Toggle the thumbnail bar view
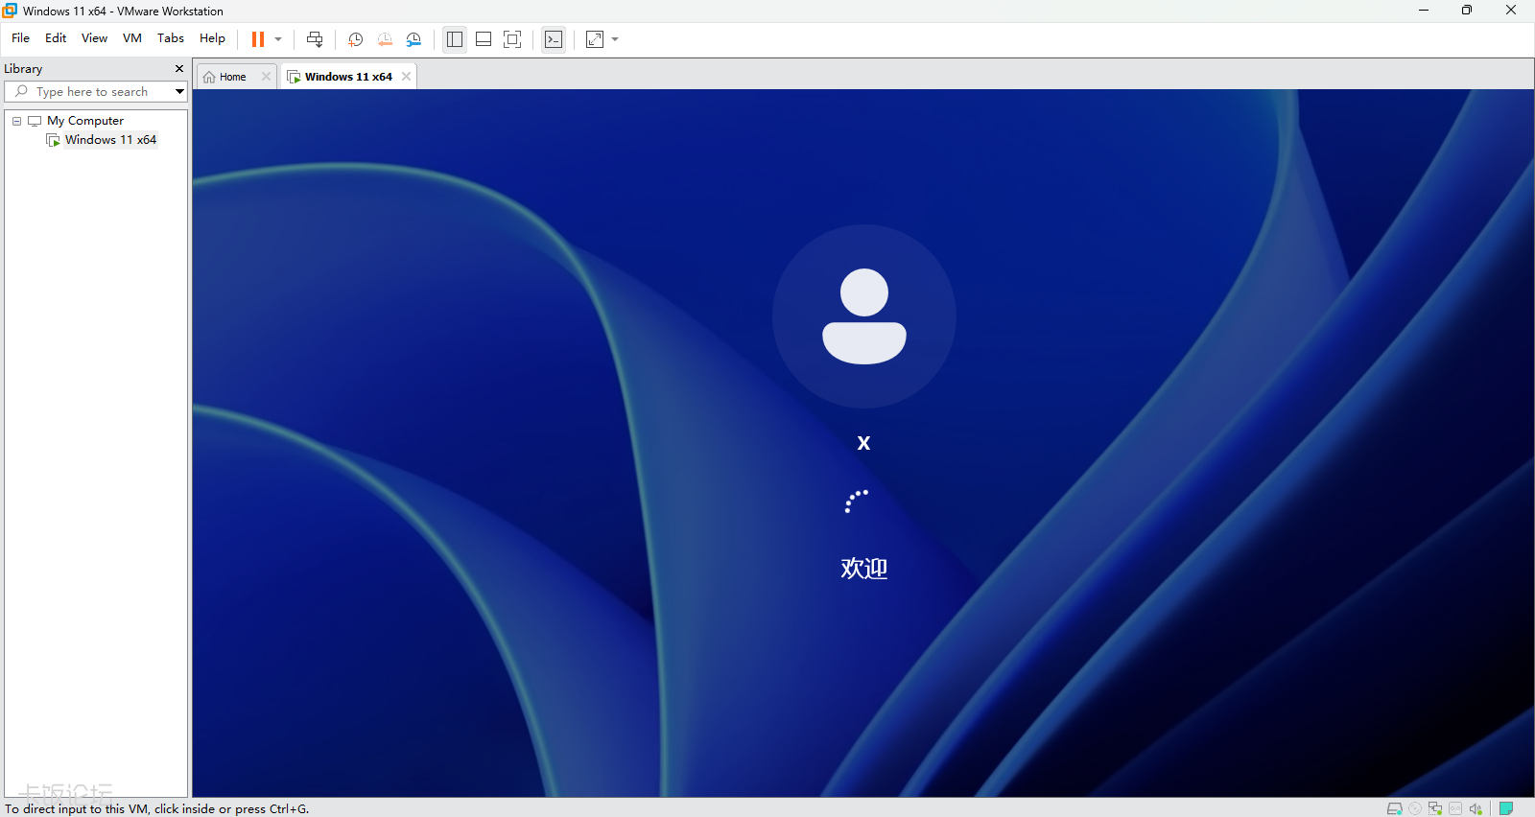Screen dimensions: 1535x817 [484, 39]
